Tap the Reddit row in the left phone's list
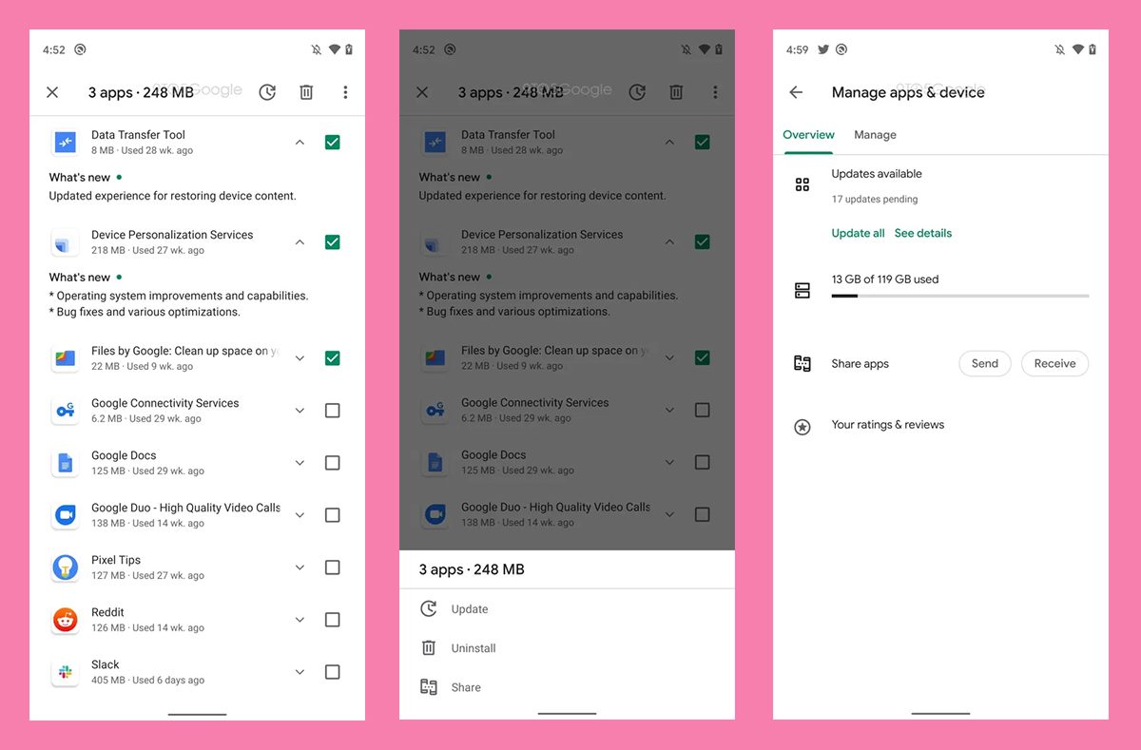The height and width of the screenshot is (750, 1141). [x=197, y=620]
